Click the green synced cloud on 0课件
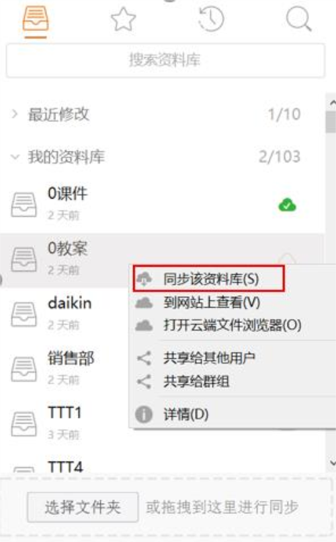 (x=287, y=205)
